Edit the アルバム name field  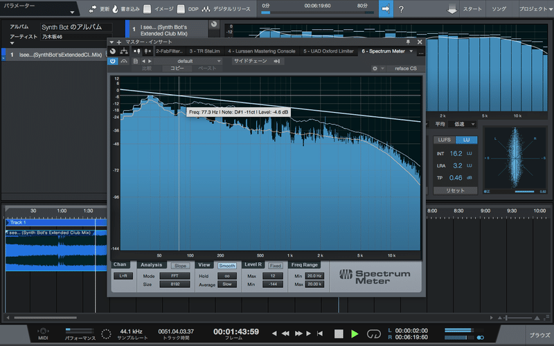[x=76, y=27]
